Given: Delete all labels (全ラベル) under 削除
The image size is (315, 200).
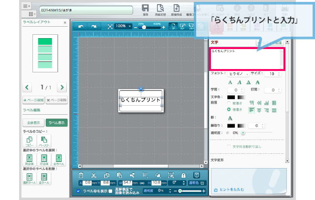Looking at the screenshot, I should [x=44, y=179].
